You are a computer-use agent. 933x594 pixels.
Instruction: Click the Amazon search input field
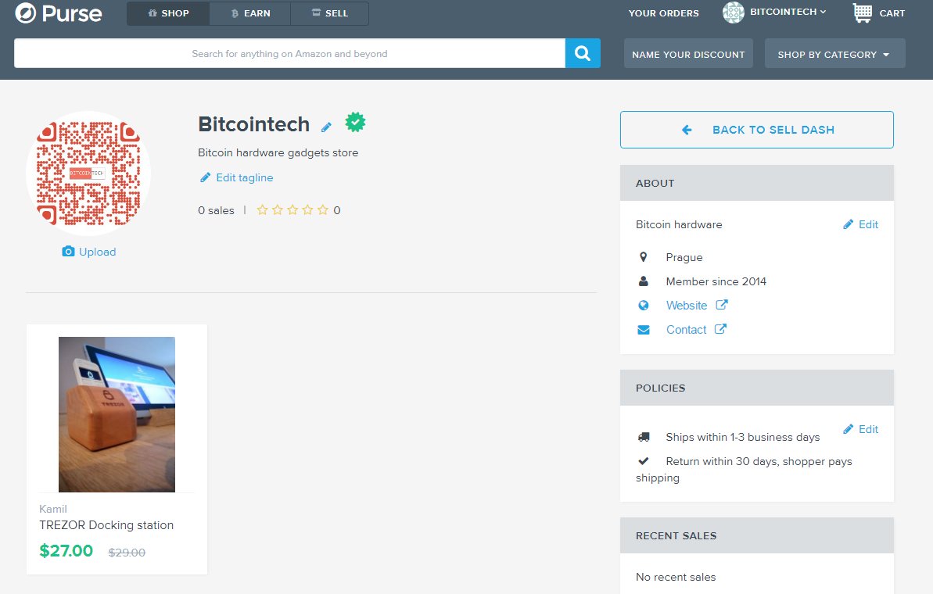coord(290,53)
